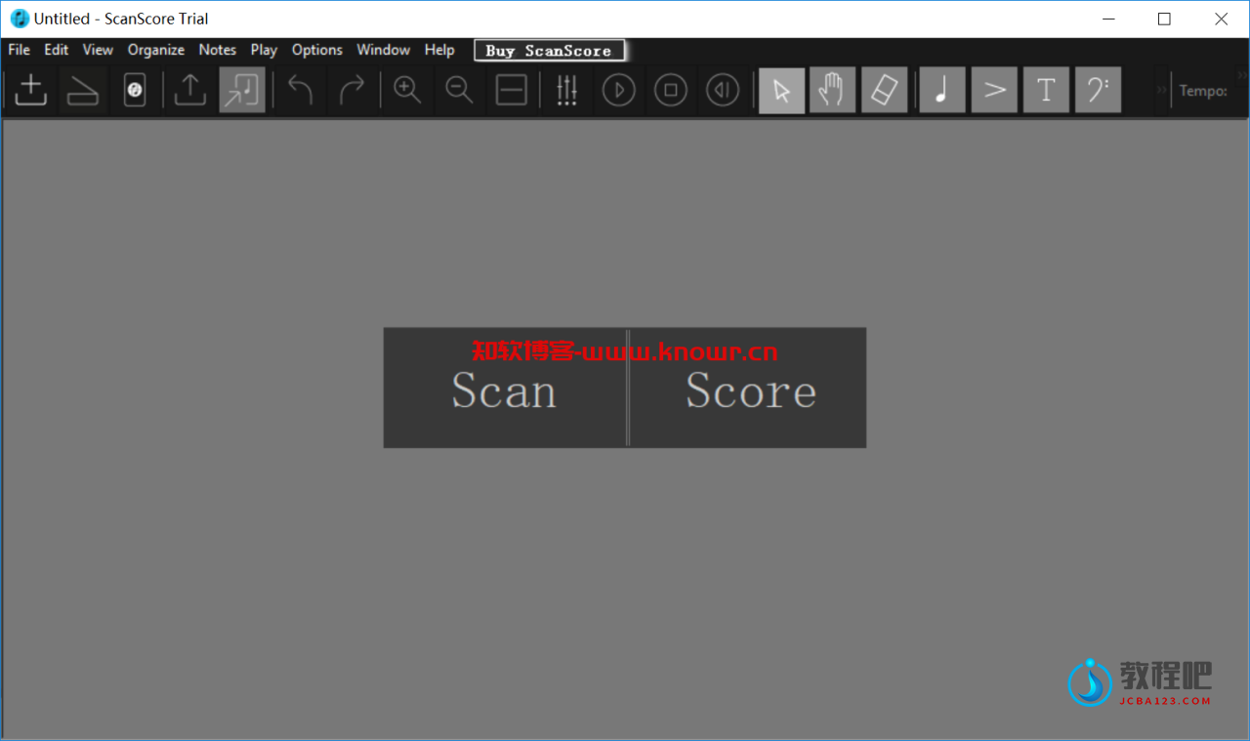Maximize the ScanScore window

pos(1164,19)
